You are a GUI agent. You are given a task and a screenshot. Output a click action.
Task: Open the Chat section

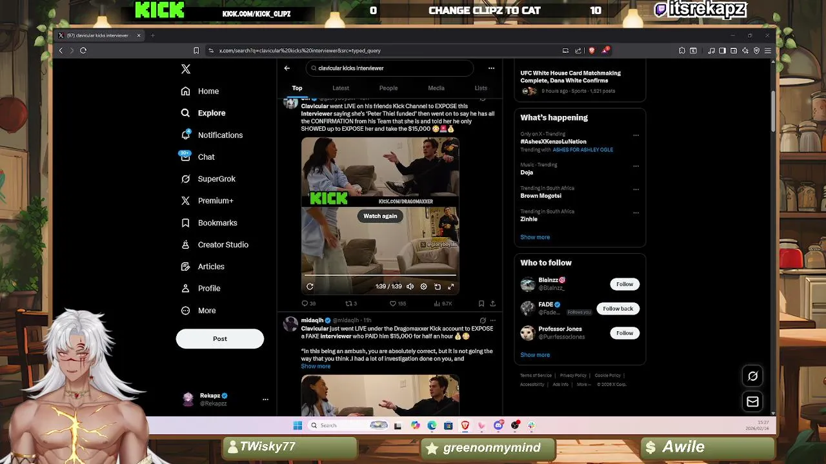coord(198,157)
